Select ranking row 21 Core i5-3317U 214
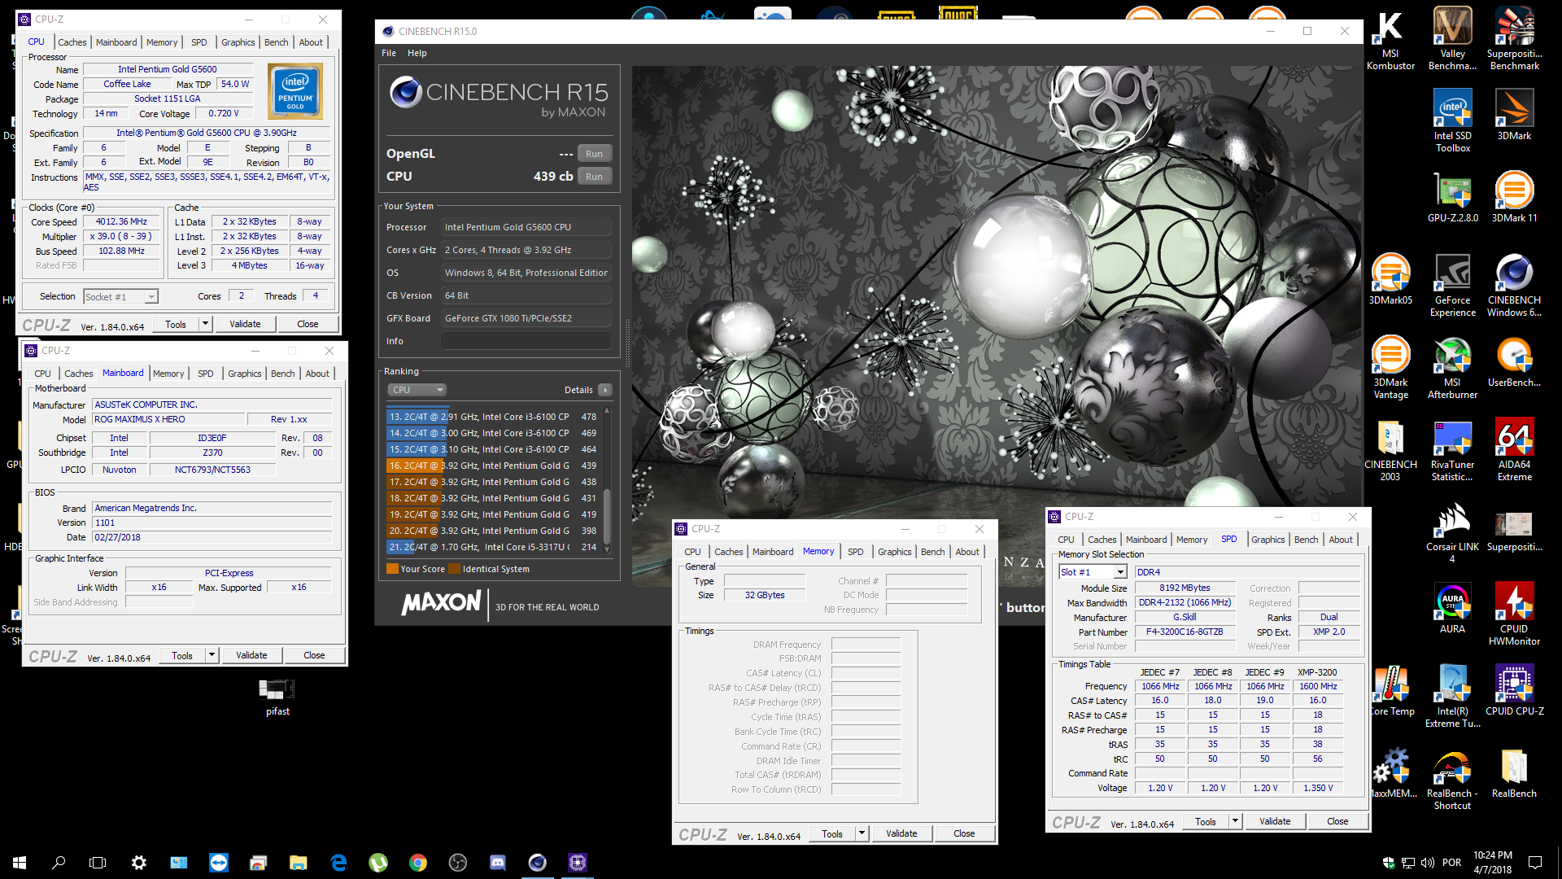Image resolution: width=1562 pixels, height=879 pixels. pyautogui.click(x=494, y=547)
